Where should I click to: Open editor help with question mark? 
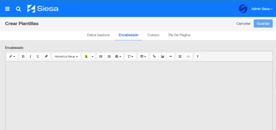pyautogui.click(x=198, y=57)
